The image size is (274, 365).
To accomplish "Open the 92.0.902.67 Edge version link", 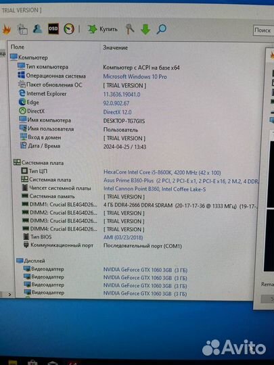I will point(116,103).
